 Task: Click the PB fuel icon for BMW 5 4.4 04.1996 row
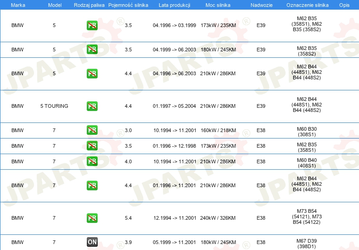tap(92, 73)
